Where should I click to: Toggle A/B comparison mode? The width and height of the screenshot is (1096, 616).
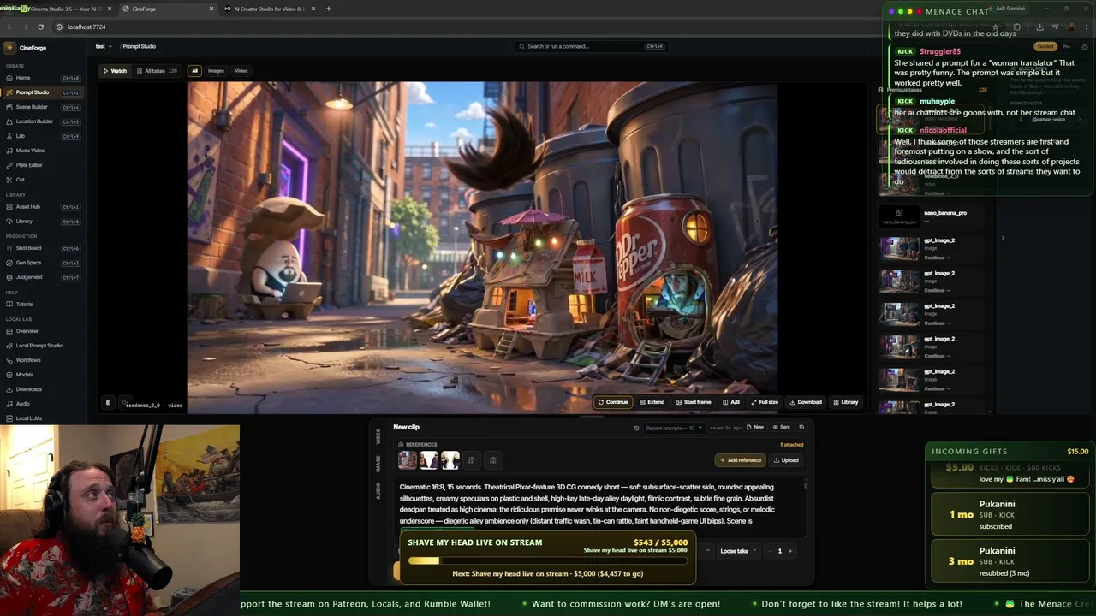731,402
